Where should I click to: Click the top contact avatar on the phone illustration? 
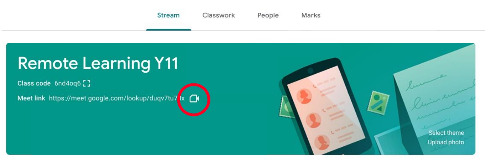click(304, 96)
